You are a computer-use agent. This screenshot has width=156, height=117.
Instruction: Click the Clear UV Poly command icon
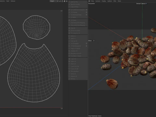(69, 7)
